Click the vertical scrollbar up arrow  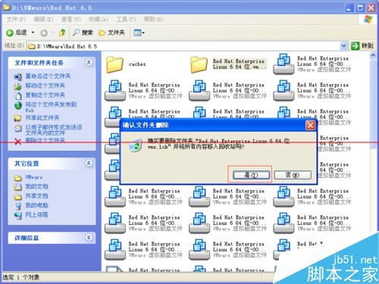pos(373,56)
